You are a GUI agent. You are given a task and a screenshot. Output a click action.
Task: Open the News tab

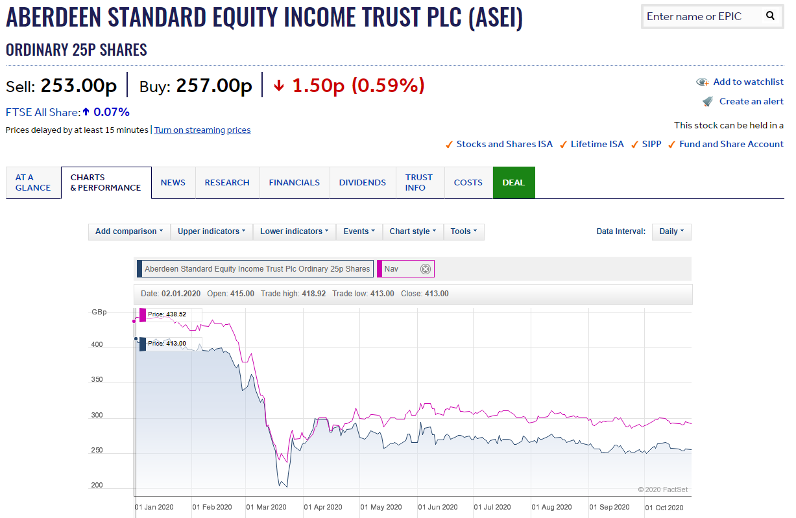173,183
